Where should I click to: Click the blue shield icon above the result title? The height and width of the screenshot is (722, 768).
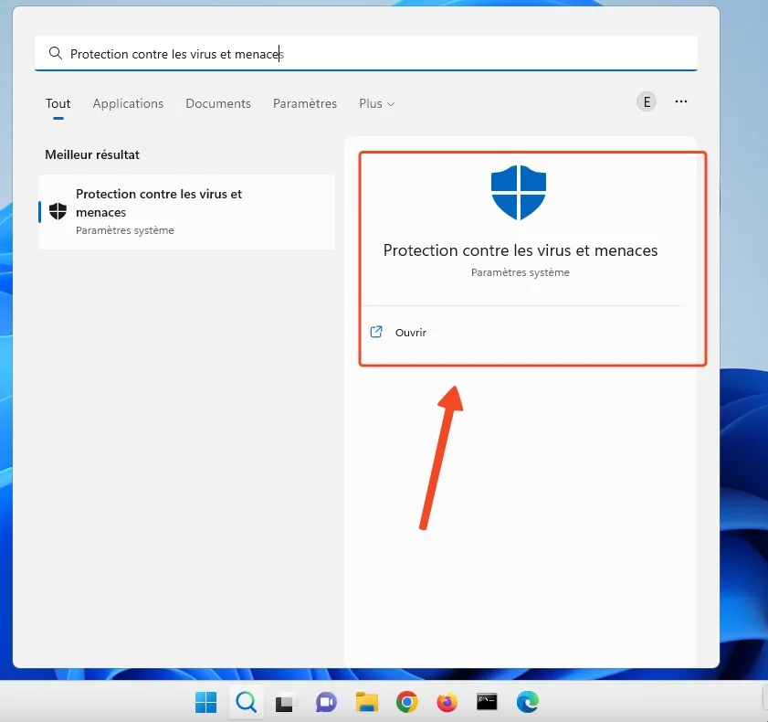coord(519,192)
